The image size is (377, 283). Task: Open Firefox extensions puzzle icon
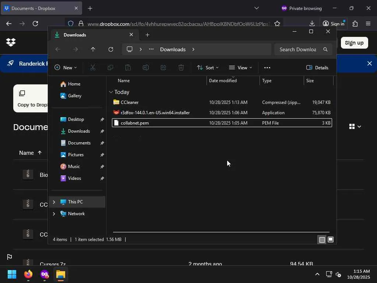[x=355, y=24]
